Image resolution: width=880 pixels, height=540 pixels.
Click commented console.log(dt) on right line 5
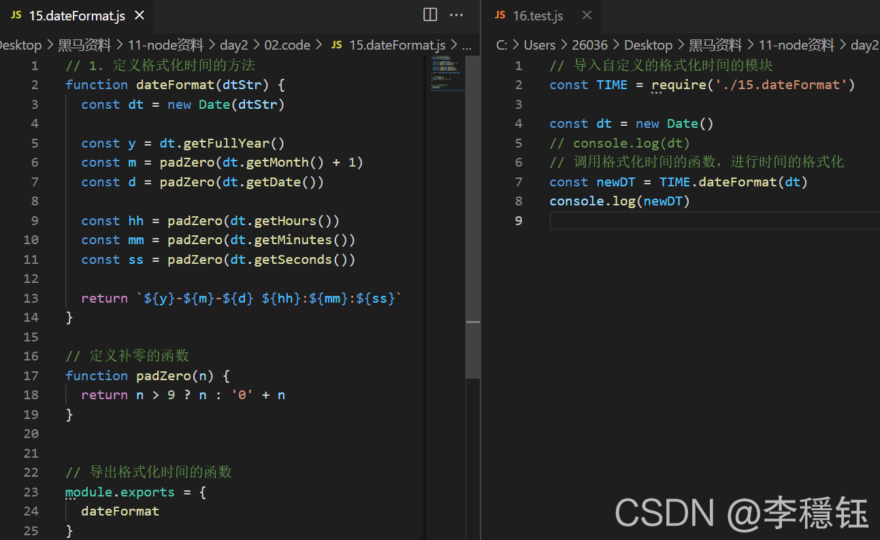[620, 143]
